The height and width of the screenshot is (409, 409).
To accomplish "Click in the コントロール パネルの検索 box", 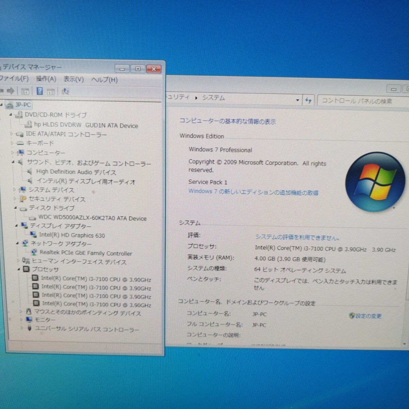I will 363,101.
